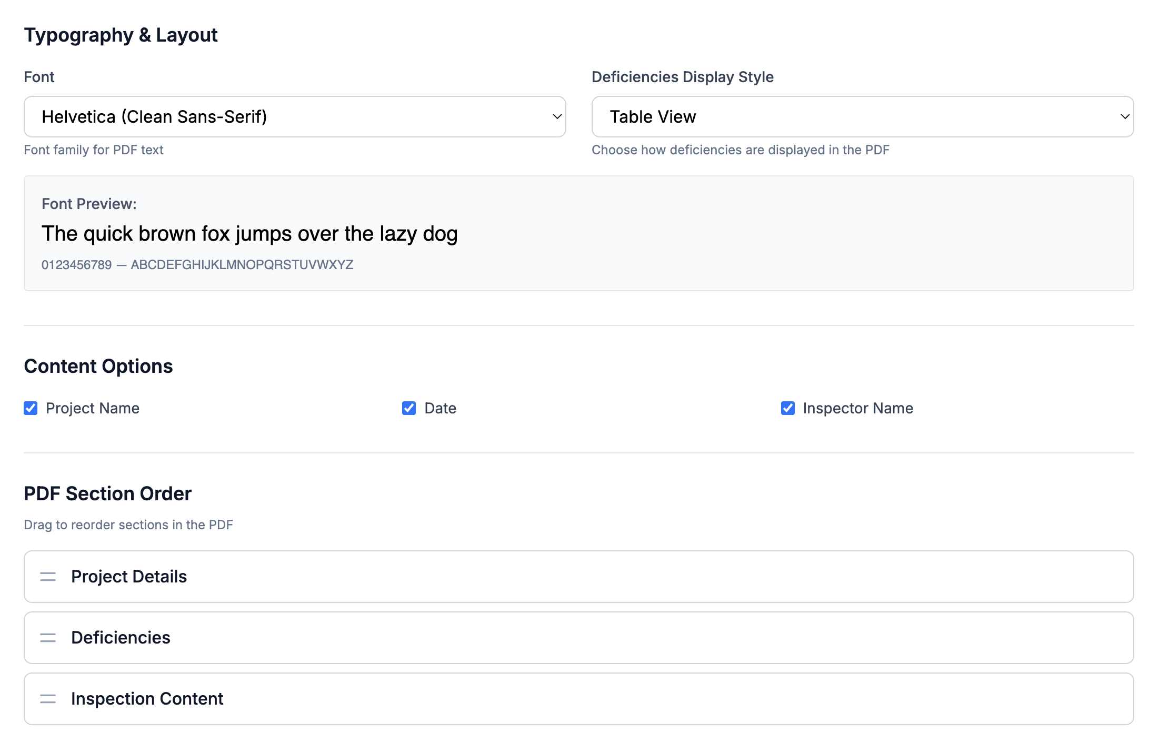Click the PDF Section Order heading
Viewport: 1159px width, 732px height.
coord(107,493)
